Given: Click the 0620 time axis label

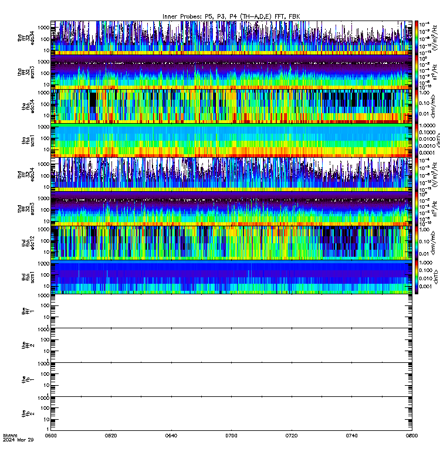Looking at the screenshot, I should (111, 436).
